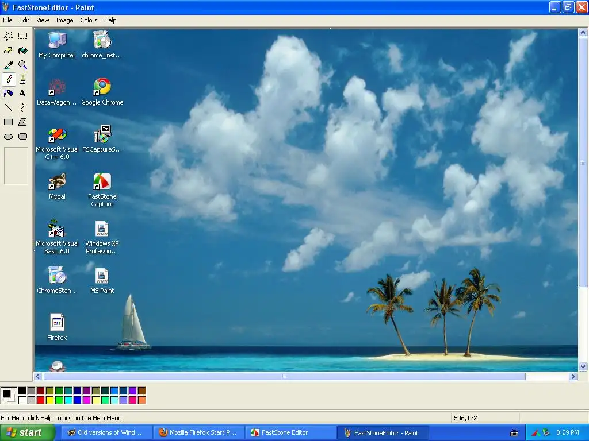
Task: Select the Ellipse shape tool
Action: click(8, 137)
